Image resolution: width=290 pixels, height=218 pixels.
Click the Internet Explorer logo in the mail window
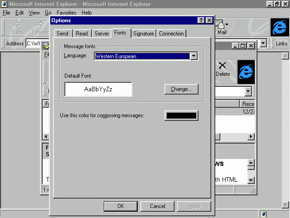(x=246, y=72)
